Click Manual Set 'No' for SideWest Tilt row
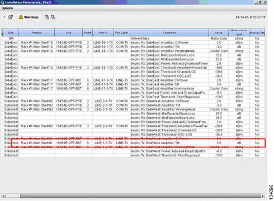 click(257, 143)
